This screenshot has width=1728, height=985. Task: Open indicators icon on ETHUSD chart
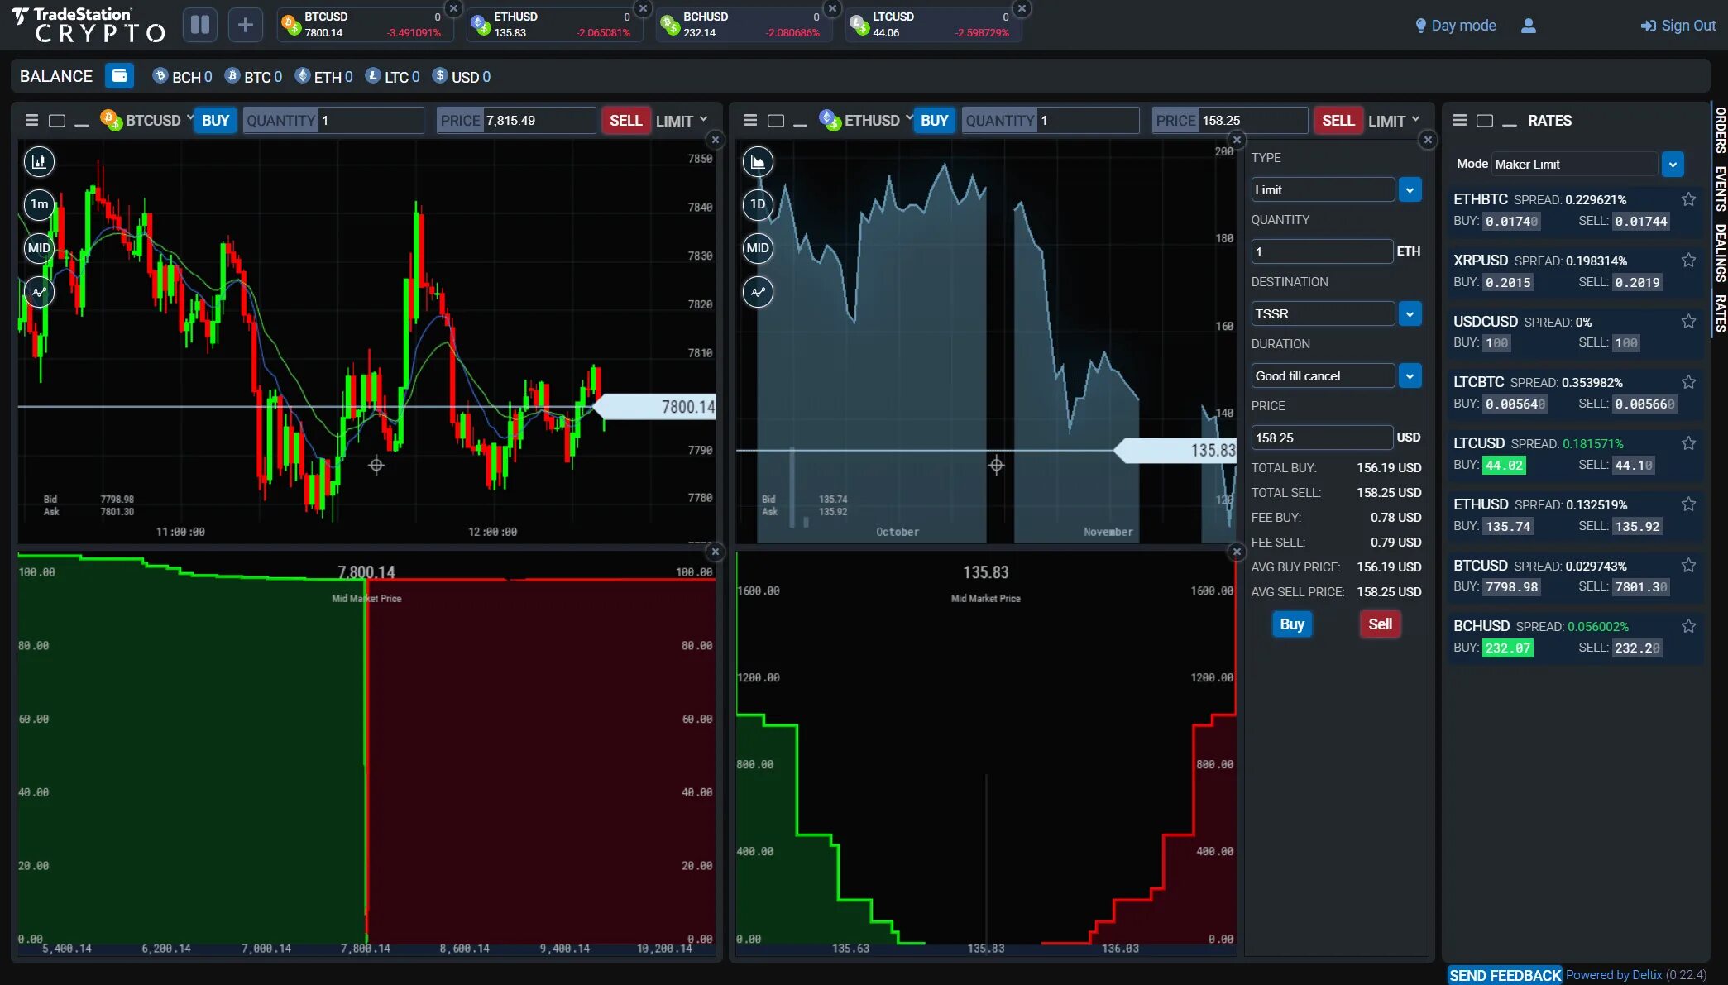click(758, 292)
